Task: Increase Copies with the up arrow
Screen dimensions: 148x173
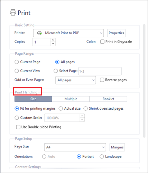Action: click(x=53, y=40)
